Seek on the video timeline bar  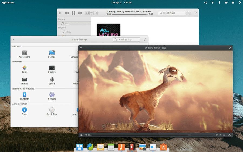tap(153, 135)
